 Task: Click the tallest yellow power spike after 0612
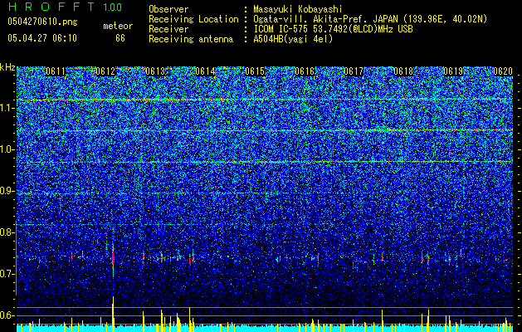coord(113,314)
